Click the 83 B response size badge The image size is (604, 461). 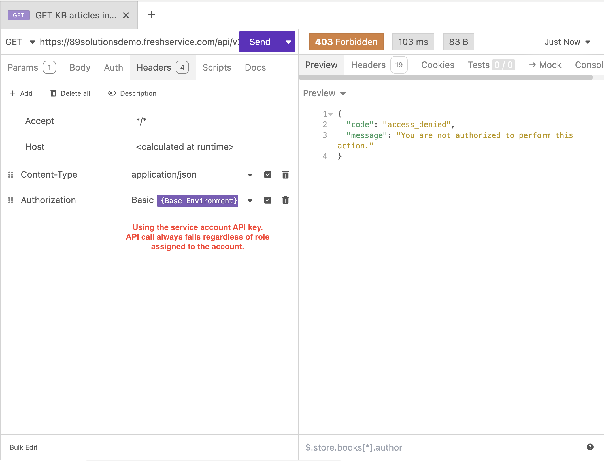click(x=458, y=42)
